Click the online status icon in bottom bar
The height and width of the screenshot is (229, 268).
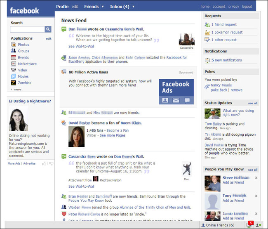tap(259, 225)
